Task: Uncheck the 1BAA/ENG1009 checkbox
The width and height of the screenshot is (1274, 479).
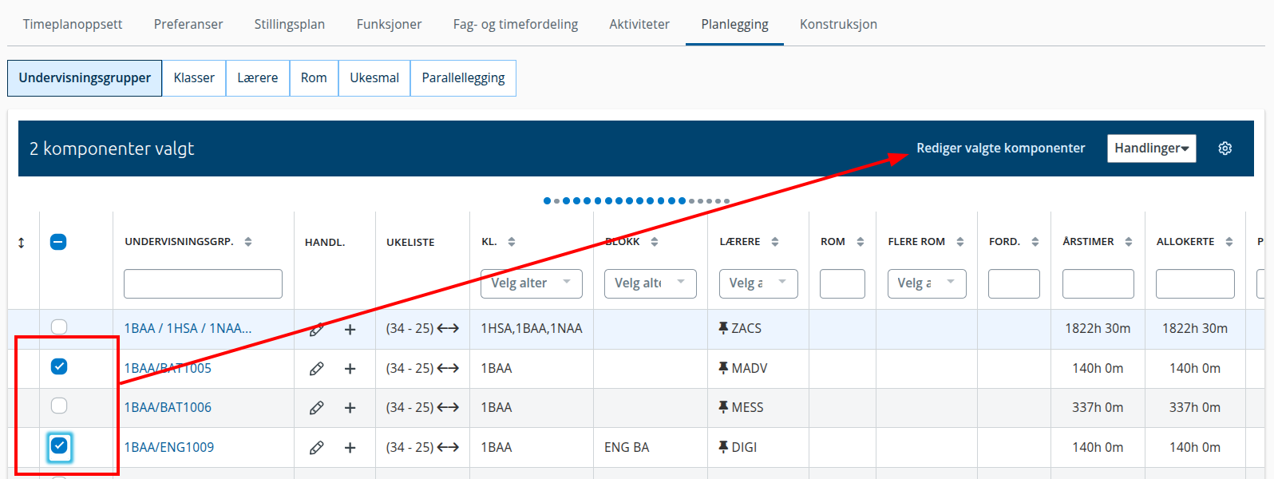Action: tap(59, 445)
